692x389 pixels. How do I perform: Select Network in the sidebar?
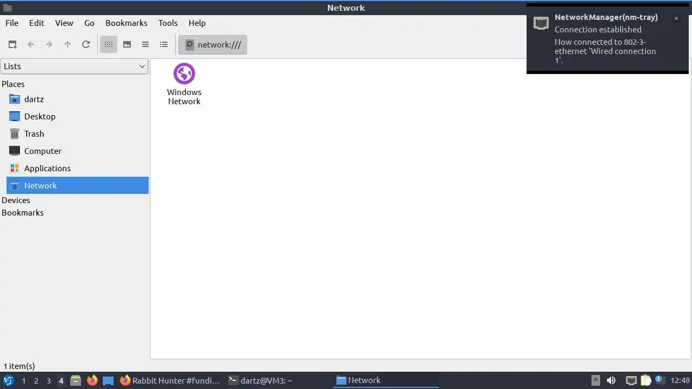point(77,185)
